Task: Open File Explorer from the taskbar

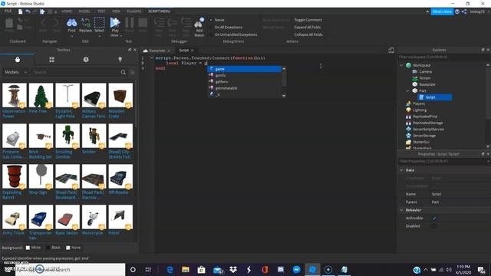Action: [186, 269]
